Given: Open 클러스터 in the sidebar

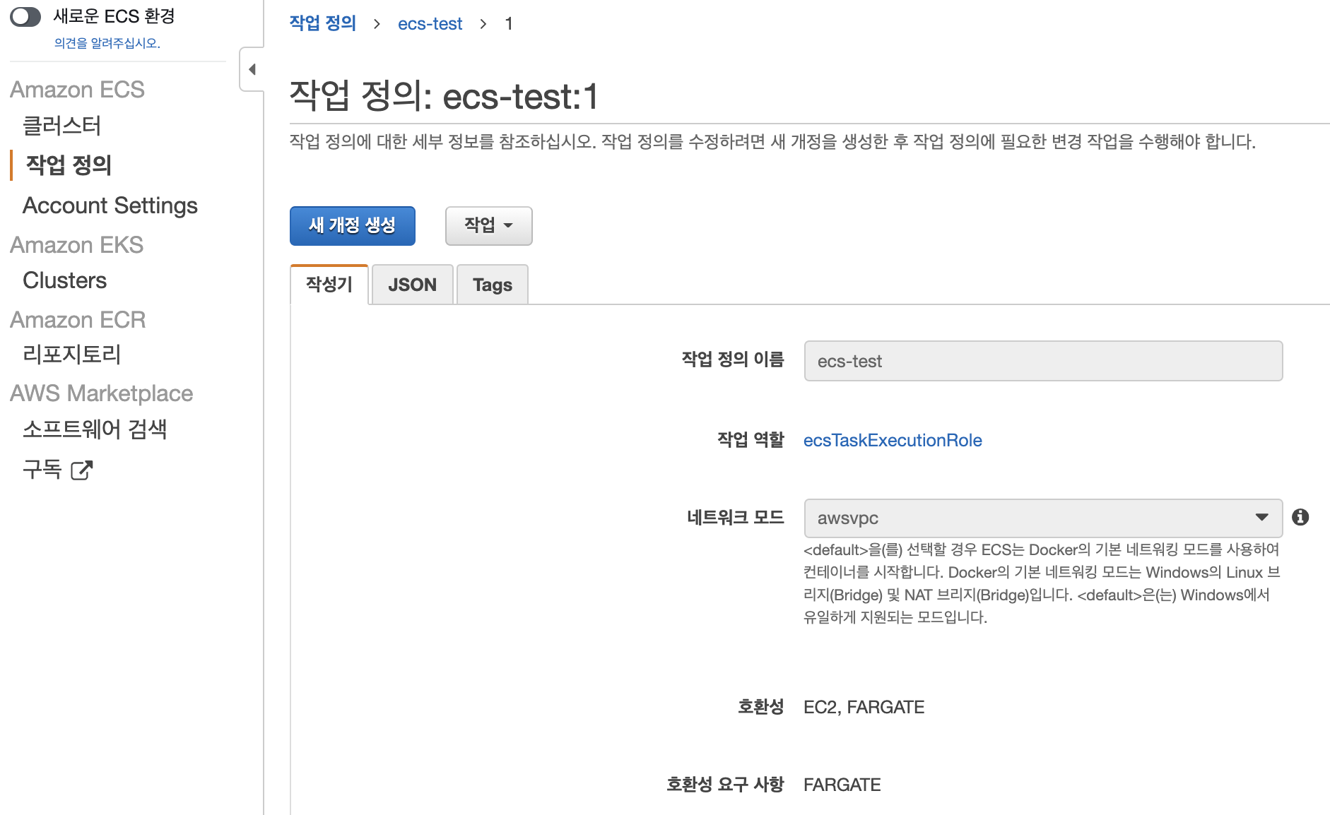Looking at the screenshot, I should click(x=62, y=126).
